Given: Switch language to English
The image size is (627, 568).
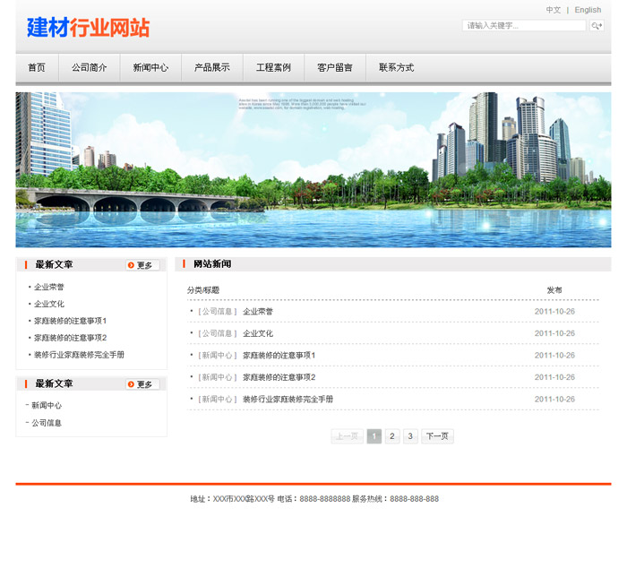Looking at the screenshot, I should point(588,11).
